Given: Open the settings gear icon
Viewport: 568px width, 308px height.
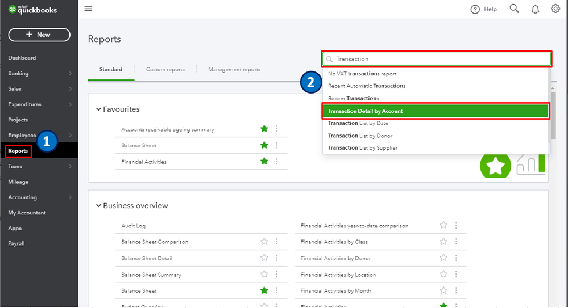Looking at the screenshot, I should tap(555, 9).
